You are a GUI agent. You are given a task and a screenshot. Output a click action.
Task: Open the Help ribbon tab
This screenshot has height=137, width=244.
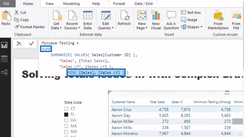click(96, 4)
